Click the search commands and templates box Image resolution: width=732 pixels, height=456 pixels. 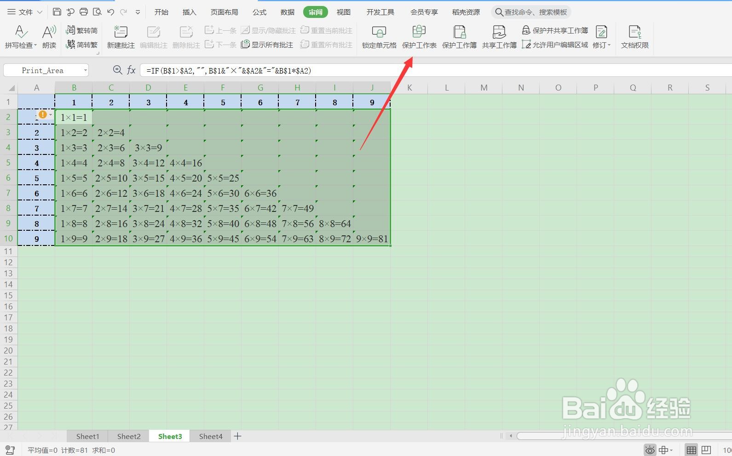531,12
